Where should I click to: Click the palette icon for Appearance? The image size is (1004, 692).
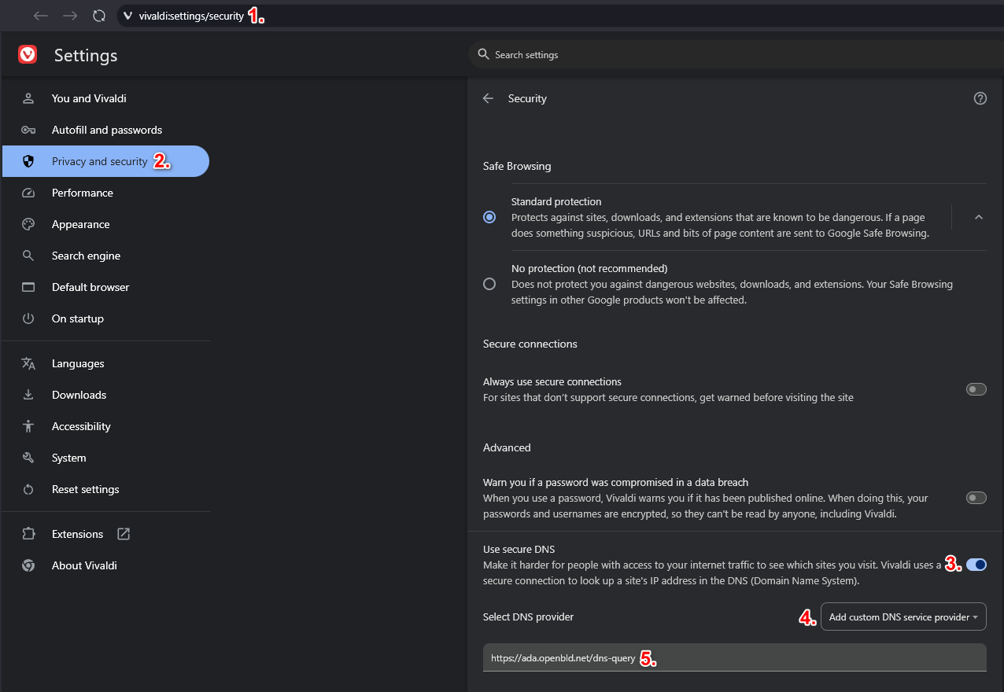(x=28, y=224)
